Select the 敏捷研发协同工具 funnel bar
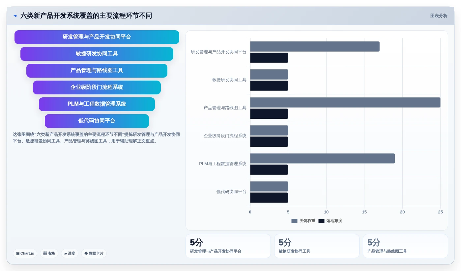The width and height of the screenshot is (461, 271). [97, 54]
